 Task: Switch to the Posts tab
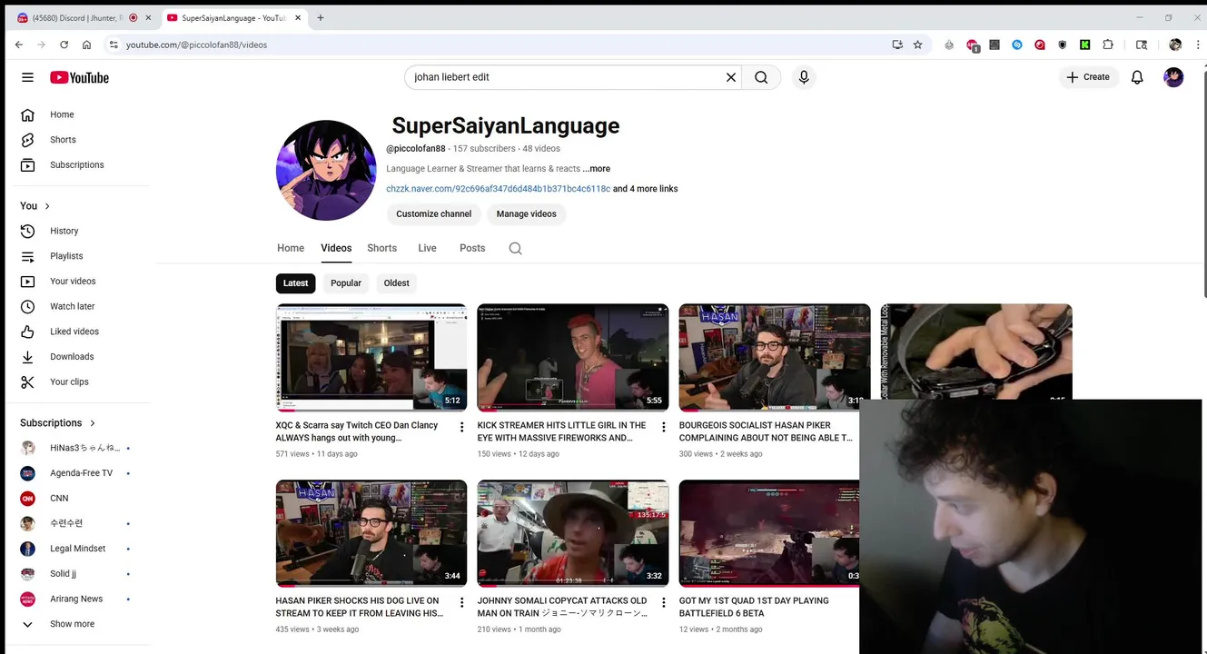pos(472,248)
